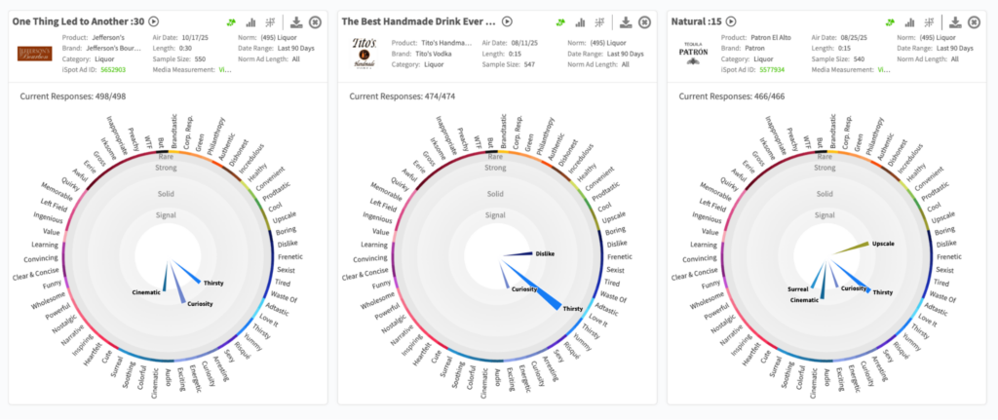998x420 pixels.
Task: Play the Tito's "Best Handmade Drink Ever" ad
Action: (x=507, y=21)
